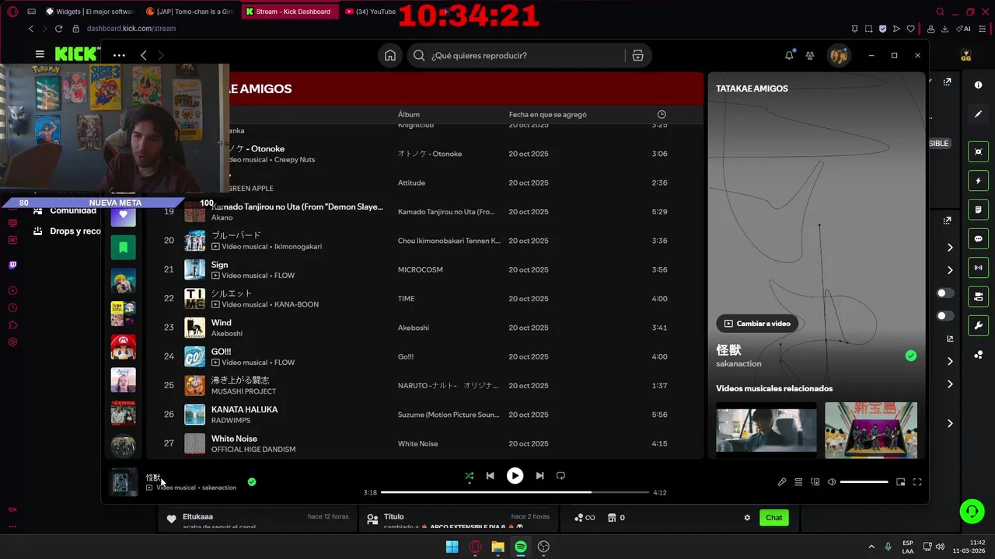This screenshot has width=995, height=559.
Task: Click Kick wrench tools icon
Action: click(978, 325)
